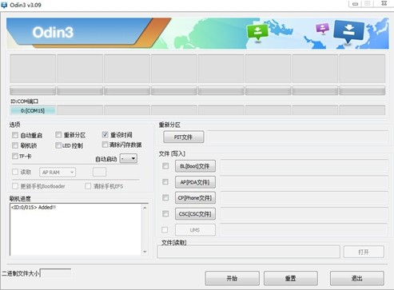The image size is (394, 290).
Task: Tick the 重新分区 option checkbox
Action: [58, 135]
